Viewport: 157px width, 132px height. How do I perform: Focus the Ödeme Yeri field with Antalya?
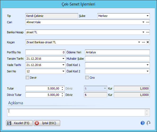point(117,52)
